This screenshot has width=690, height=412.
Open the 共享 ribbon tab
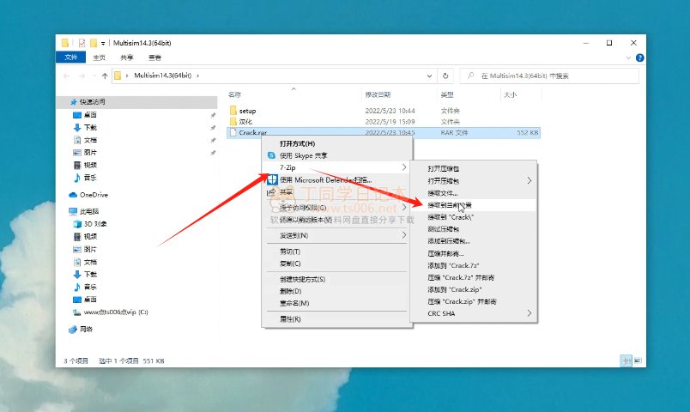(x=127, y=58)
